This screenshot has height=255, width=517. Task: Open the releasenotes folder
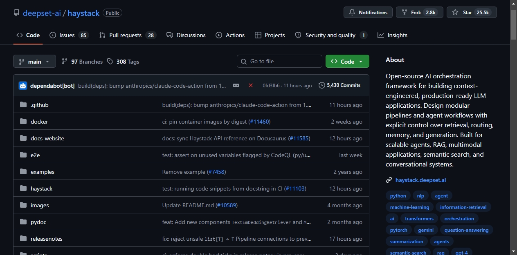point(47,239)
